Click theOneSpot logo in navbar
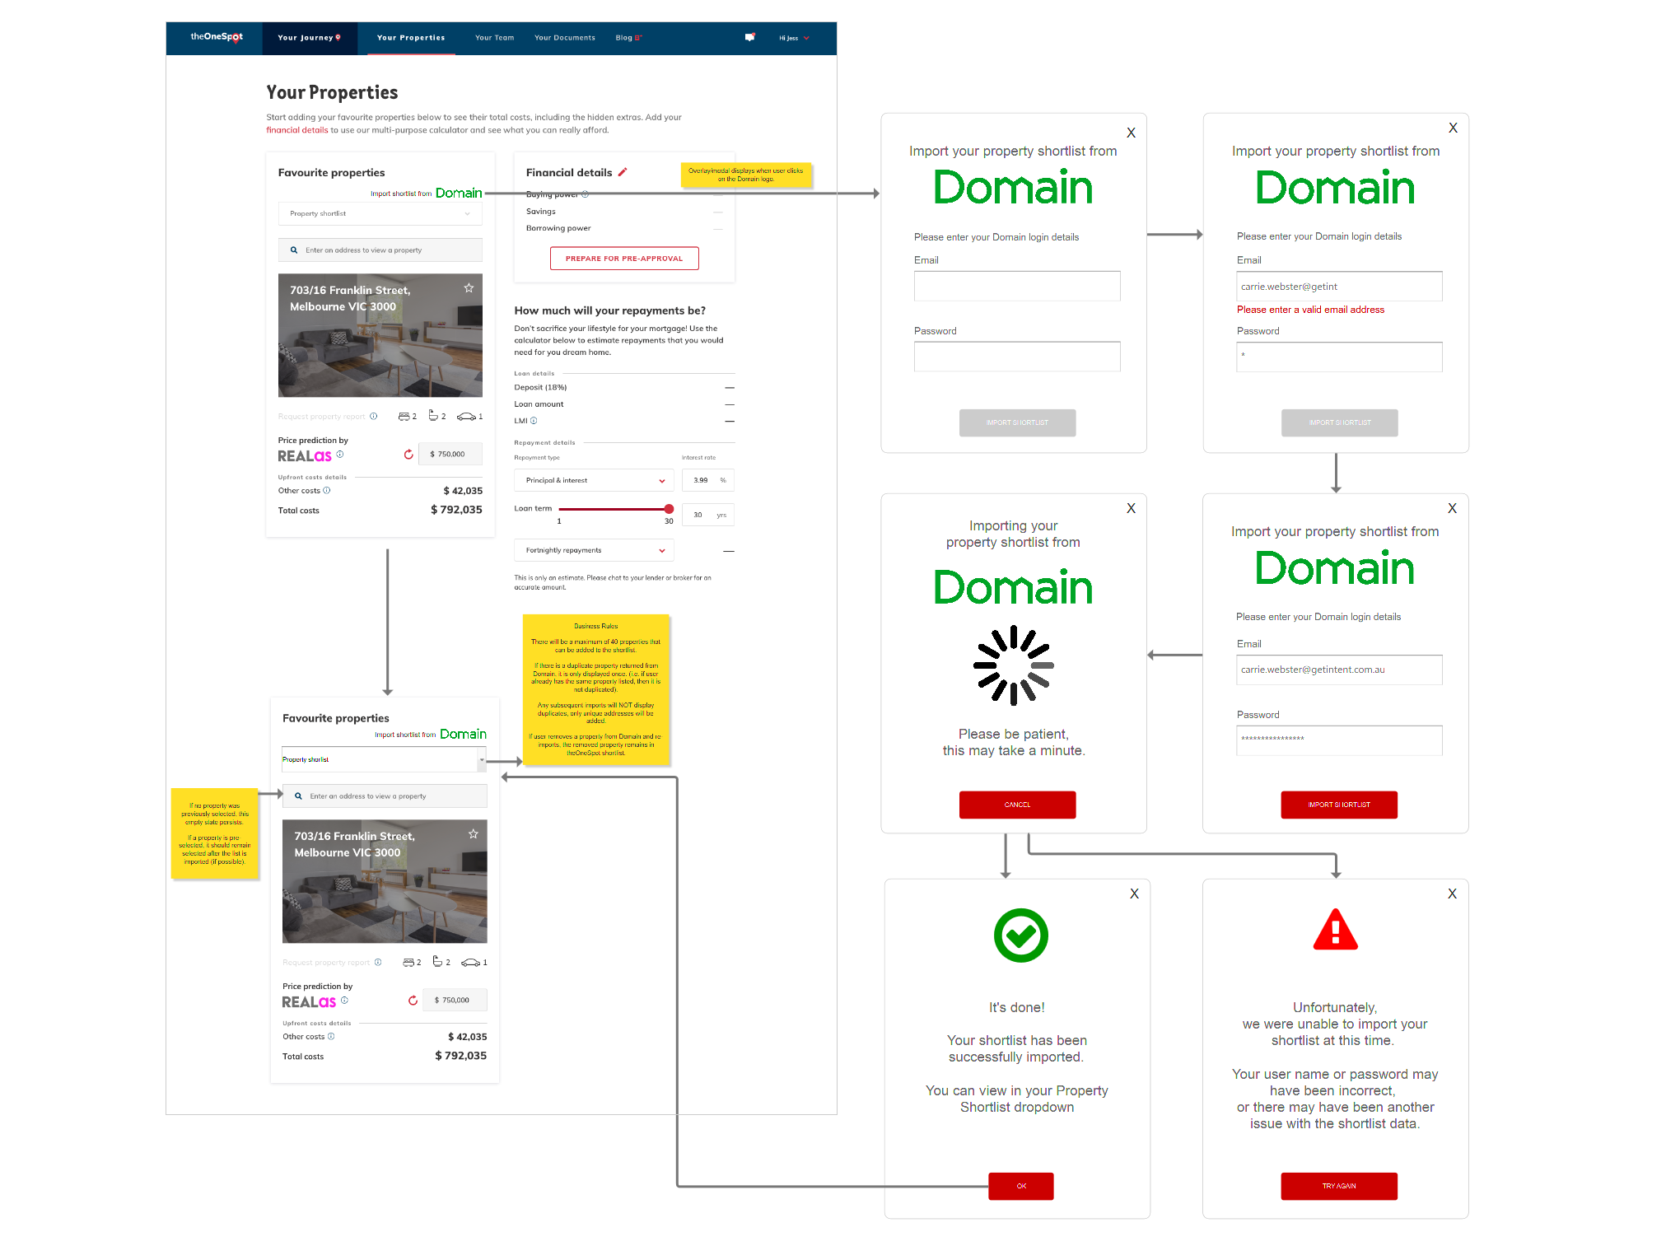The height and width of the screenshot is (1260, 1680). 217,37
